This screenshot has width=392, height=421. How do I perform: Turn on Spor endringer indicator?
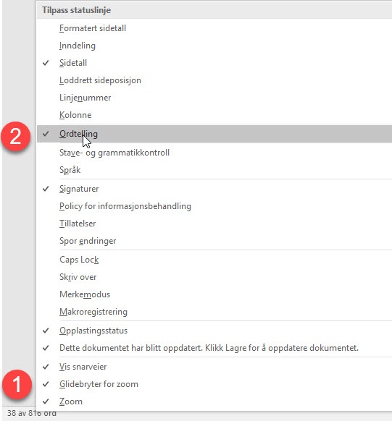point(214,241)
